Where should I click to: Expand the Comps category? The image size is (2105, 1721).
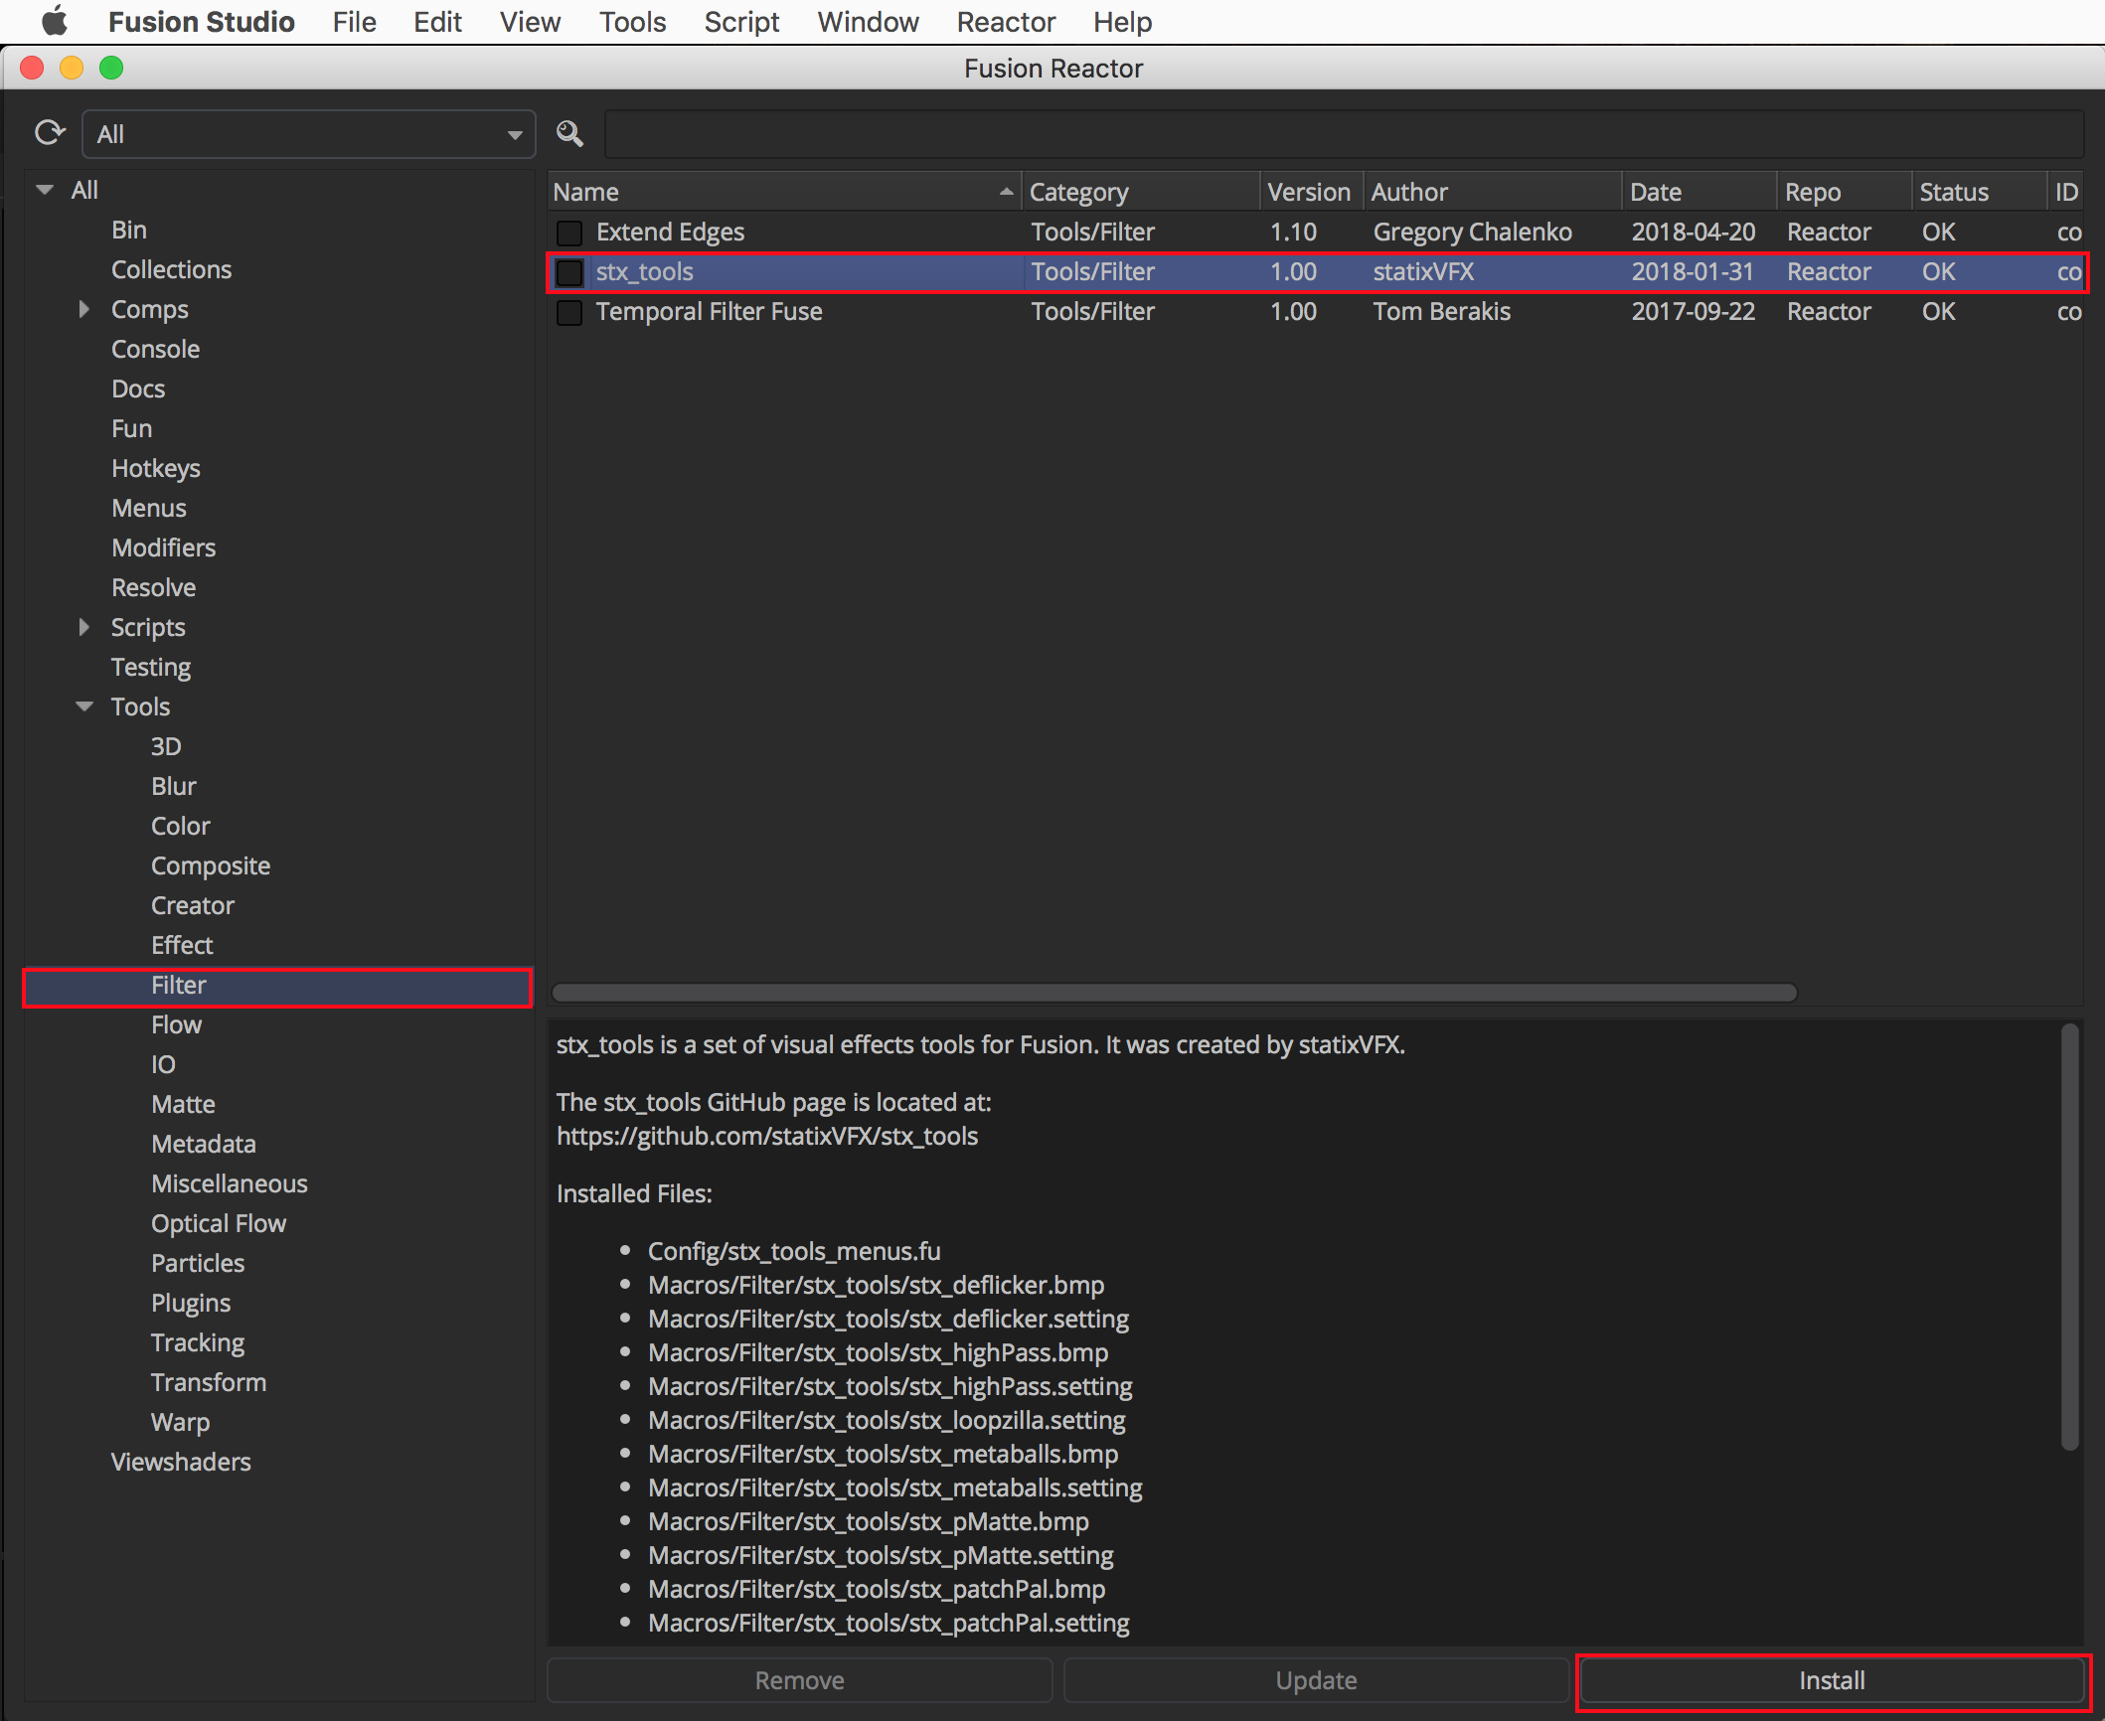[84, 309]
